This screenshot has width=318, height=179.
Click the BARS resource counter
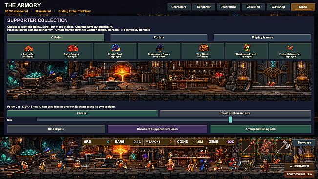coord(128,142)
